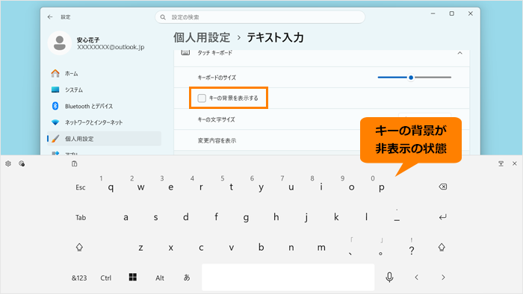Click the touch keyboard section icon
This screenshot has width=523, height=294.
point(185,53)
